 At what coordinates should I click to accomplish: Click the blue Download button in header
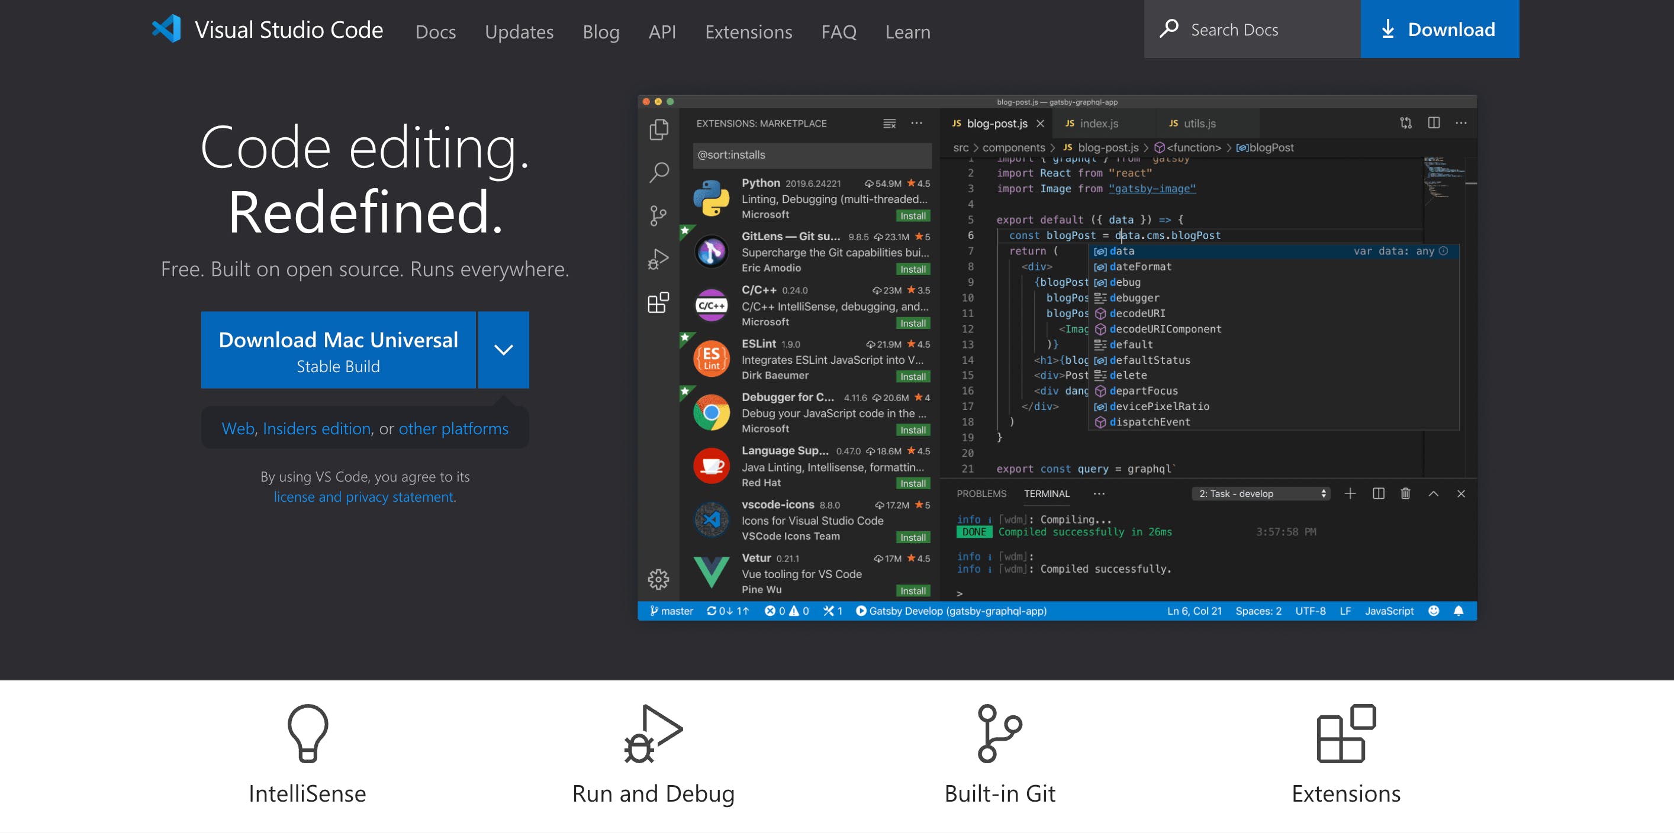click(1440, 28)
